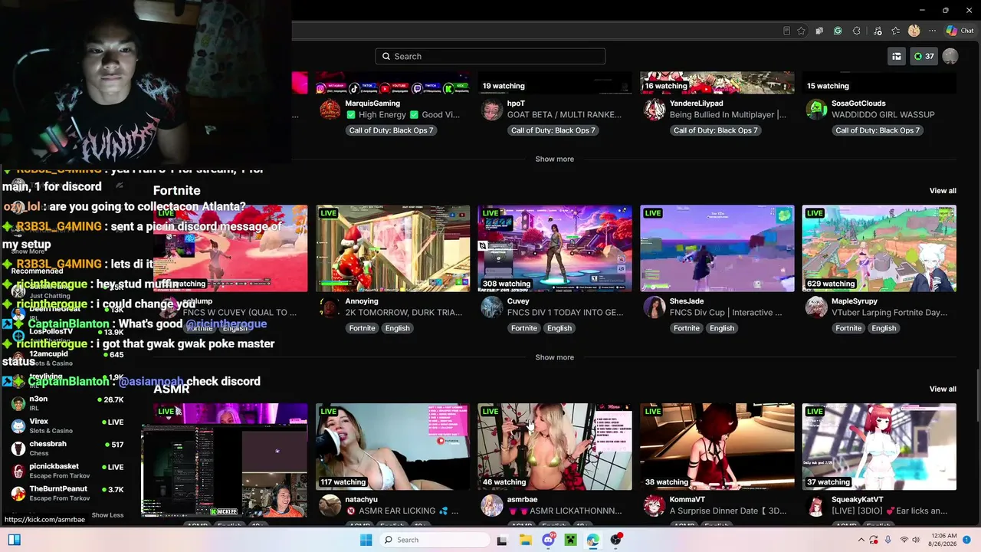The width and height of the screenshot is (981, 552).
Task: Open the browser Extensions puzzle icon
Action: coord(857,31)
